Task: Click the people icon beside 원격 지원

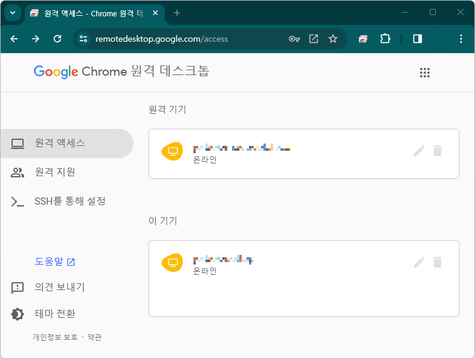Action: click(x=18, y=173)
